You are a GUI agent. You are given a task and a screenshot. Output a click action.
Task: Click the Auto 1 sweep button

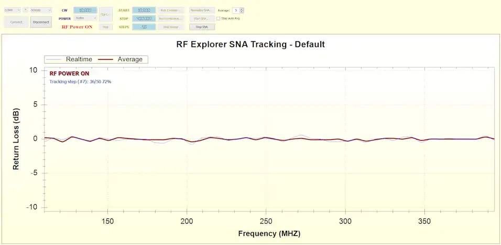point(170,10)
